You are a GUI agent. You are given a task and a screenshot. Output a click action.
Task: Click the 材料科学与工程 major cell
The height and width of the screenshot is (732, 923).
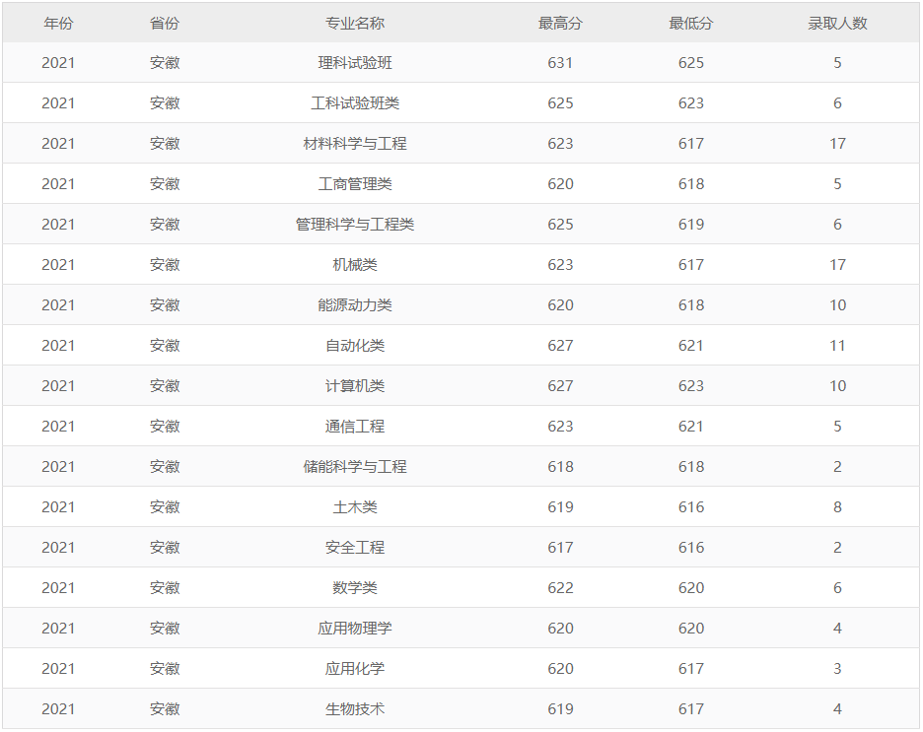pos(355,144)
